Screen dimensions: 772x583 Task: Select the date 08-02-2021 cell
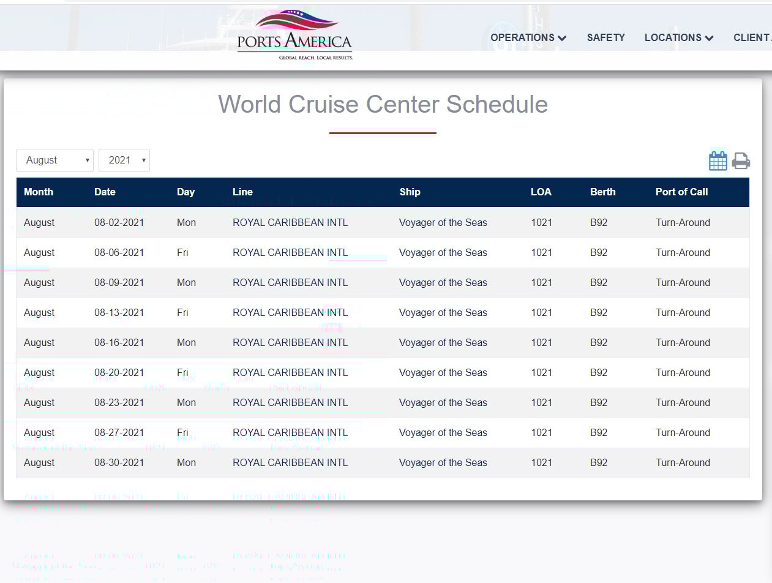coord(119,222)
